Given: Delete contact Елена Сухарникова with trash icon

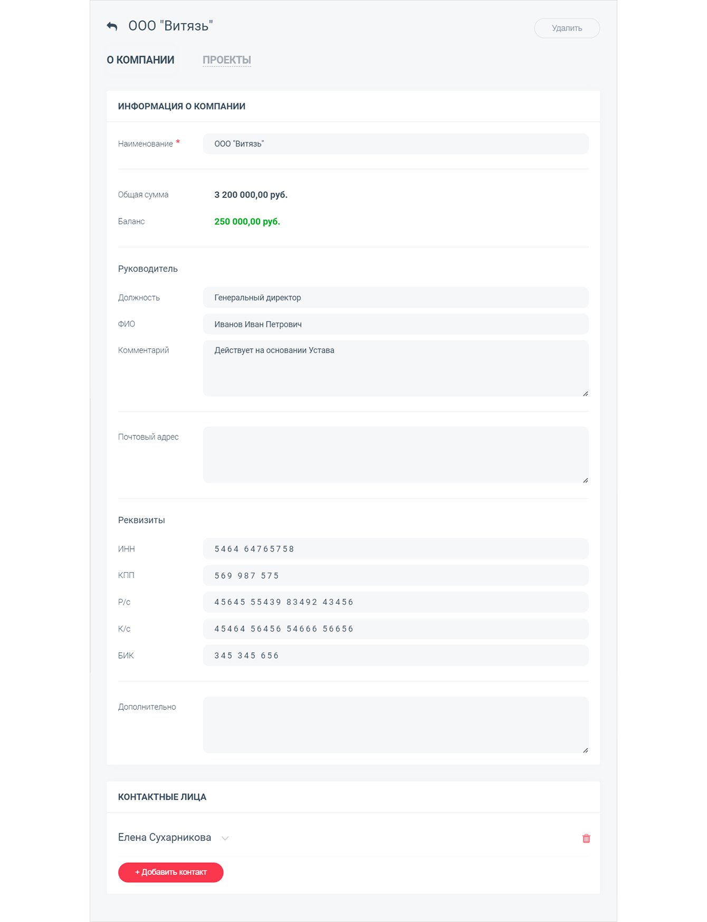Looking at the screenshot, I should (586, 838).
